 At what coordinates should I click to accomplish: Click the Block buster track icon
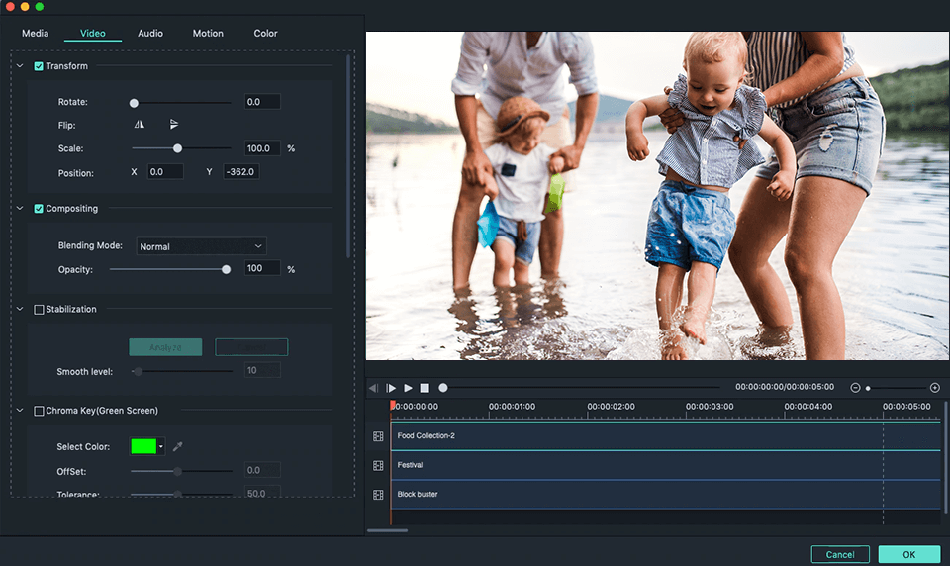[378, 495]
